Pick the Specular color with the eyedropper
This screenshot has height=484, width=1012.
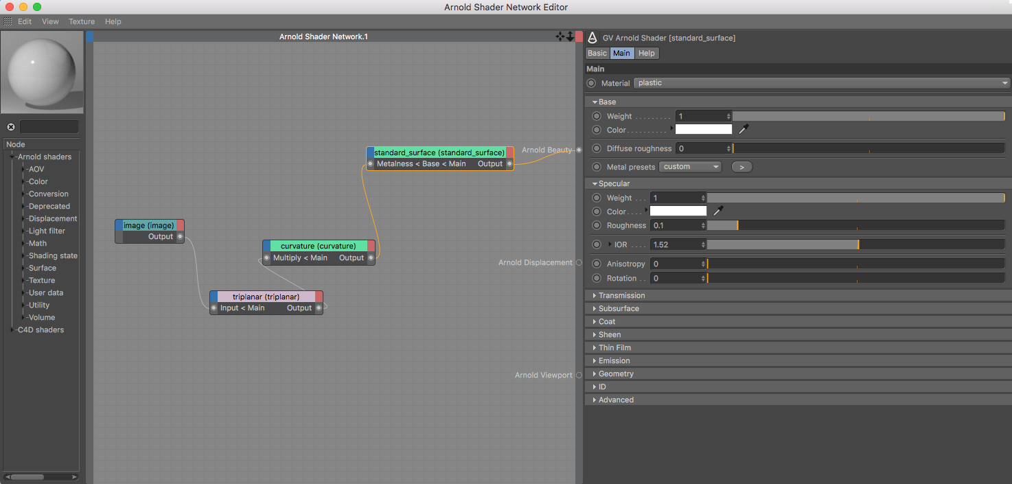click(x=718, y=211)
